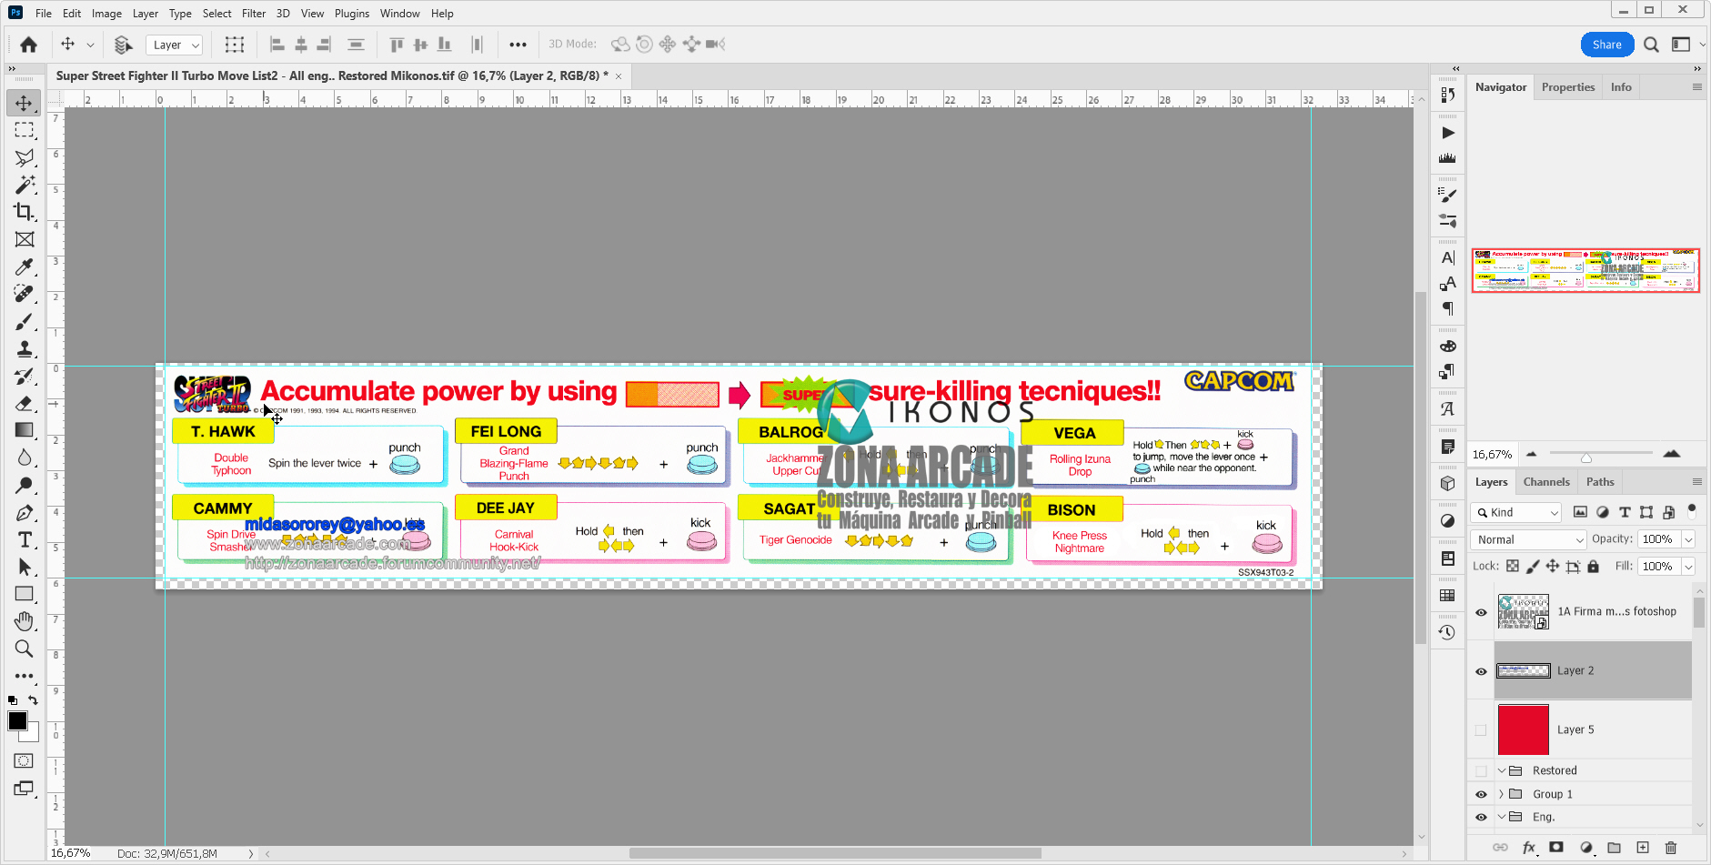Open the blend mode dropdown showing Normal

tap(1528, 539)
